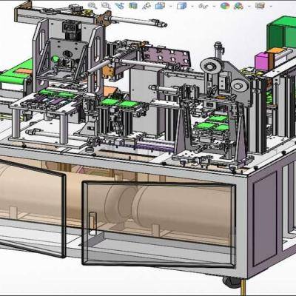Toggle the Section View tool
The width and height of the screenshot is (296, 296).
click(133, 6)
